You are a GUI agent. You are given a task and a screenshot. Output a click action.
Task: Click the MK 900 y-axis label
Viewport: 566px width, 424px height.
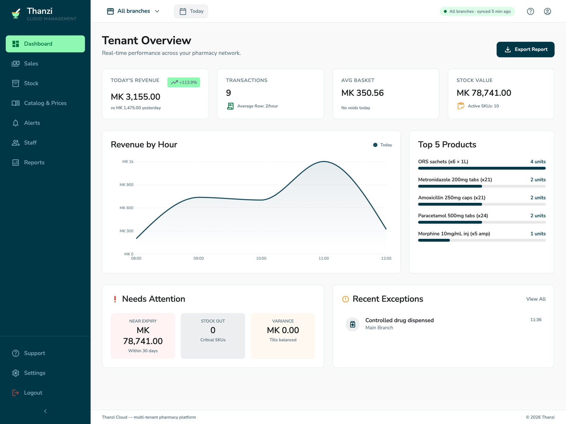[x=127, y=185]
